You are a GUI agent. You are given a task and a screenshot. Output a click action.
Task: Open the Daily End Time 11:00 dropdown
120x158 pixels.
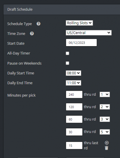point(73,83)
